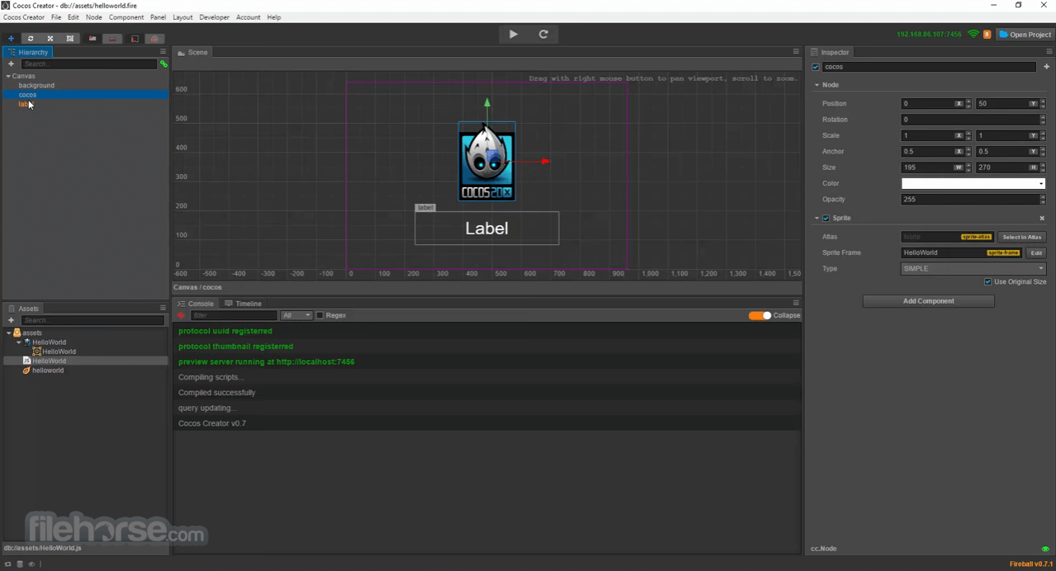Select the background node in Hierarchy
The height and width of the screenshot is (571, 1056).
36,85
